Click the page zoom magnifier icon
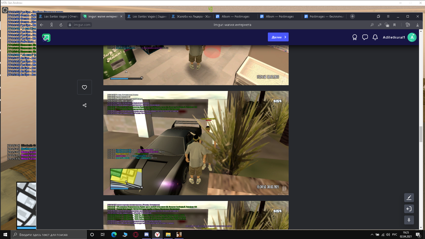Viewport: 425px width, 239px height. coord(372,25)
